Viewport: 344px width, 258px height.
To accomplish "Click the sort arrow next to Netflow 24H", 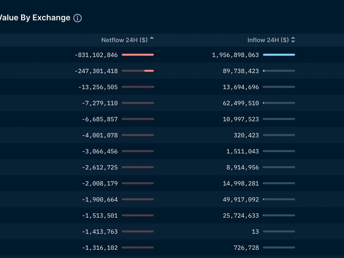I will tap(152, 39).
